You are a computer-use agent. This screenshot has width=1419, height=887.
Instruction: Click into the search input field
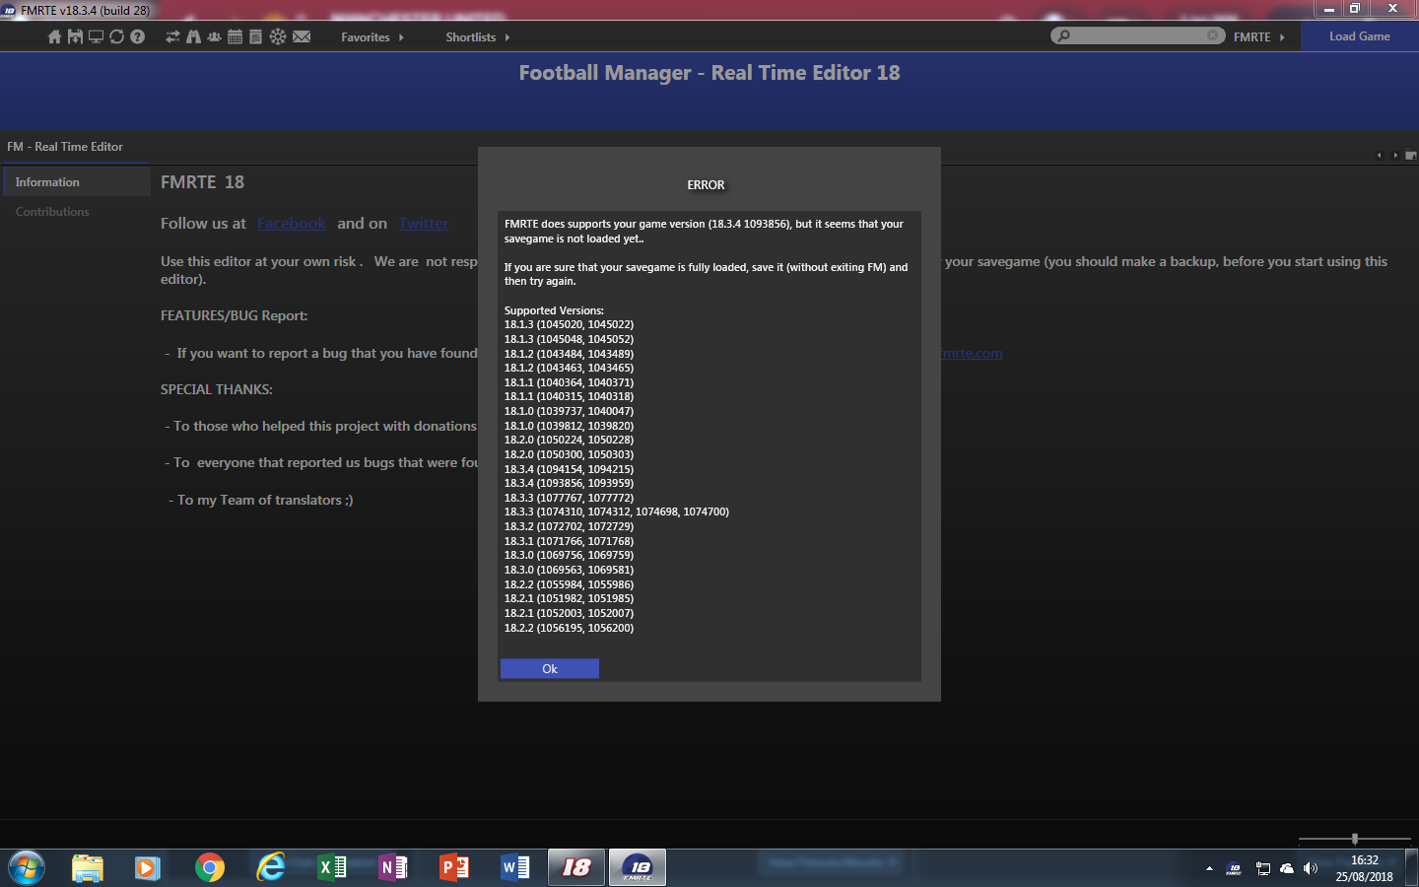1138,35
